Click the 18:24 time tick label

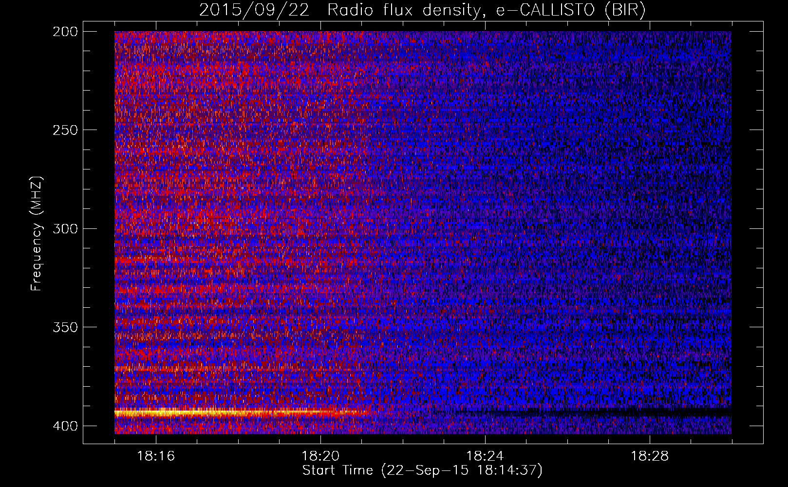tap(485, 456)
